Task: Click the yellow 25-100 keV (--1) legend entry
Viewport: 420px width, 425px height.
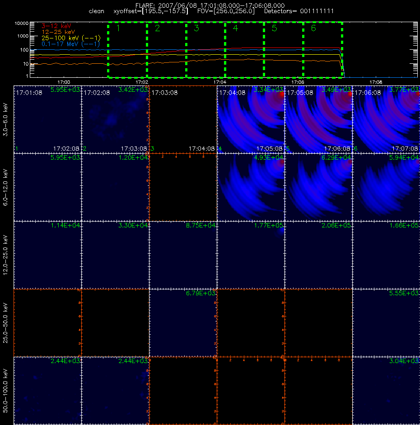Action: click(x=71, y=38)
